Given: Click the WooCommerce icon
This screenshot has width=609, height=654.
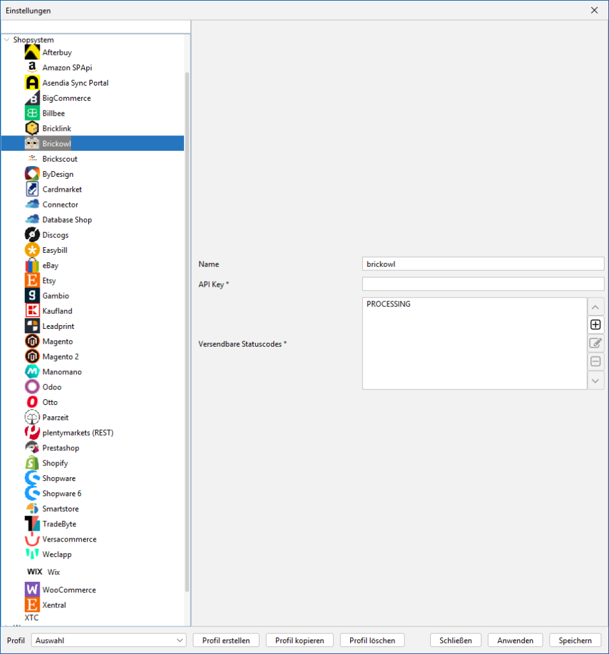Looking at the screenshot, I should click(x=32, y=589).
